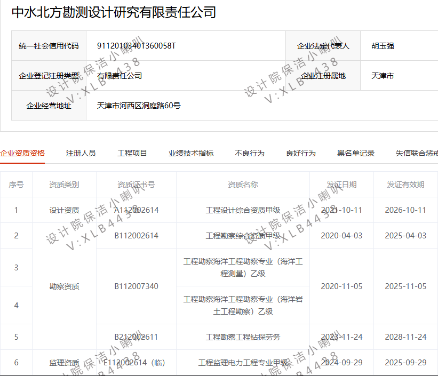Screen dimensions: 438x376
Task: Click expiry date 2025-11-05
Action: [405, 286]
